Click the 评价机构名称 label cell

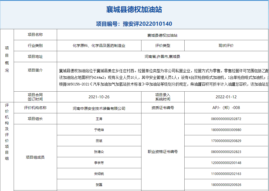[35, 108]
